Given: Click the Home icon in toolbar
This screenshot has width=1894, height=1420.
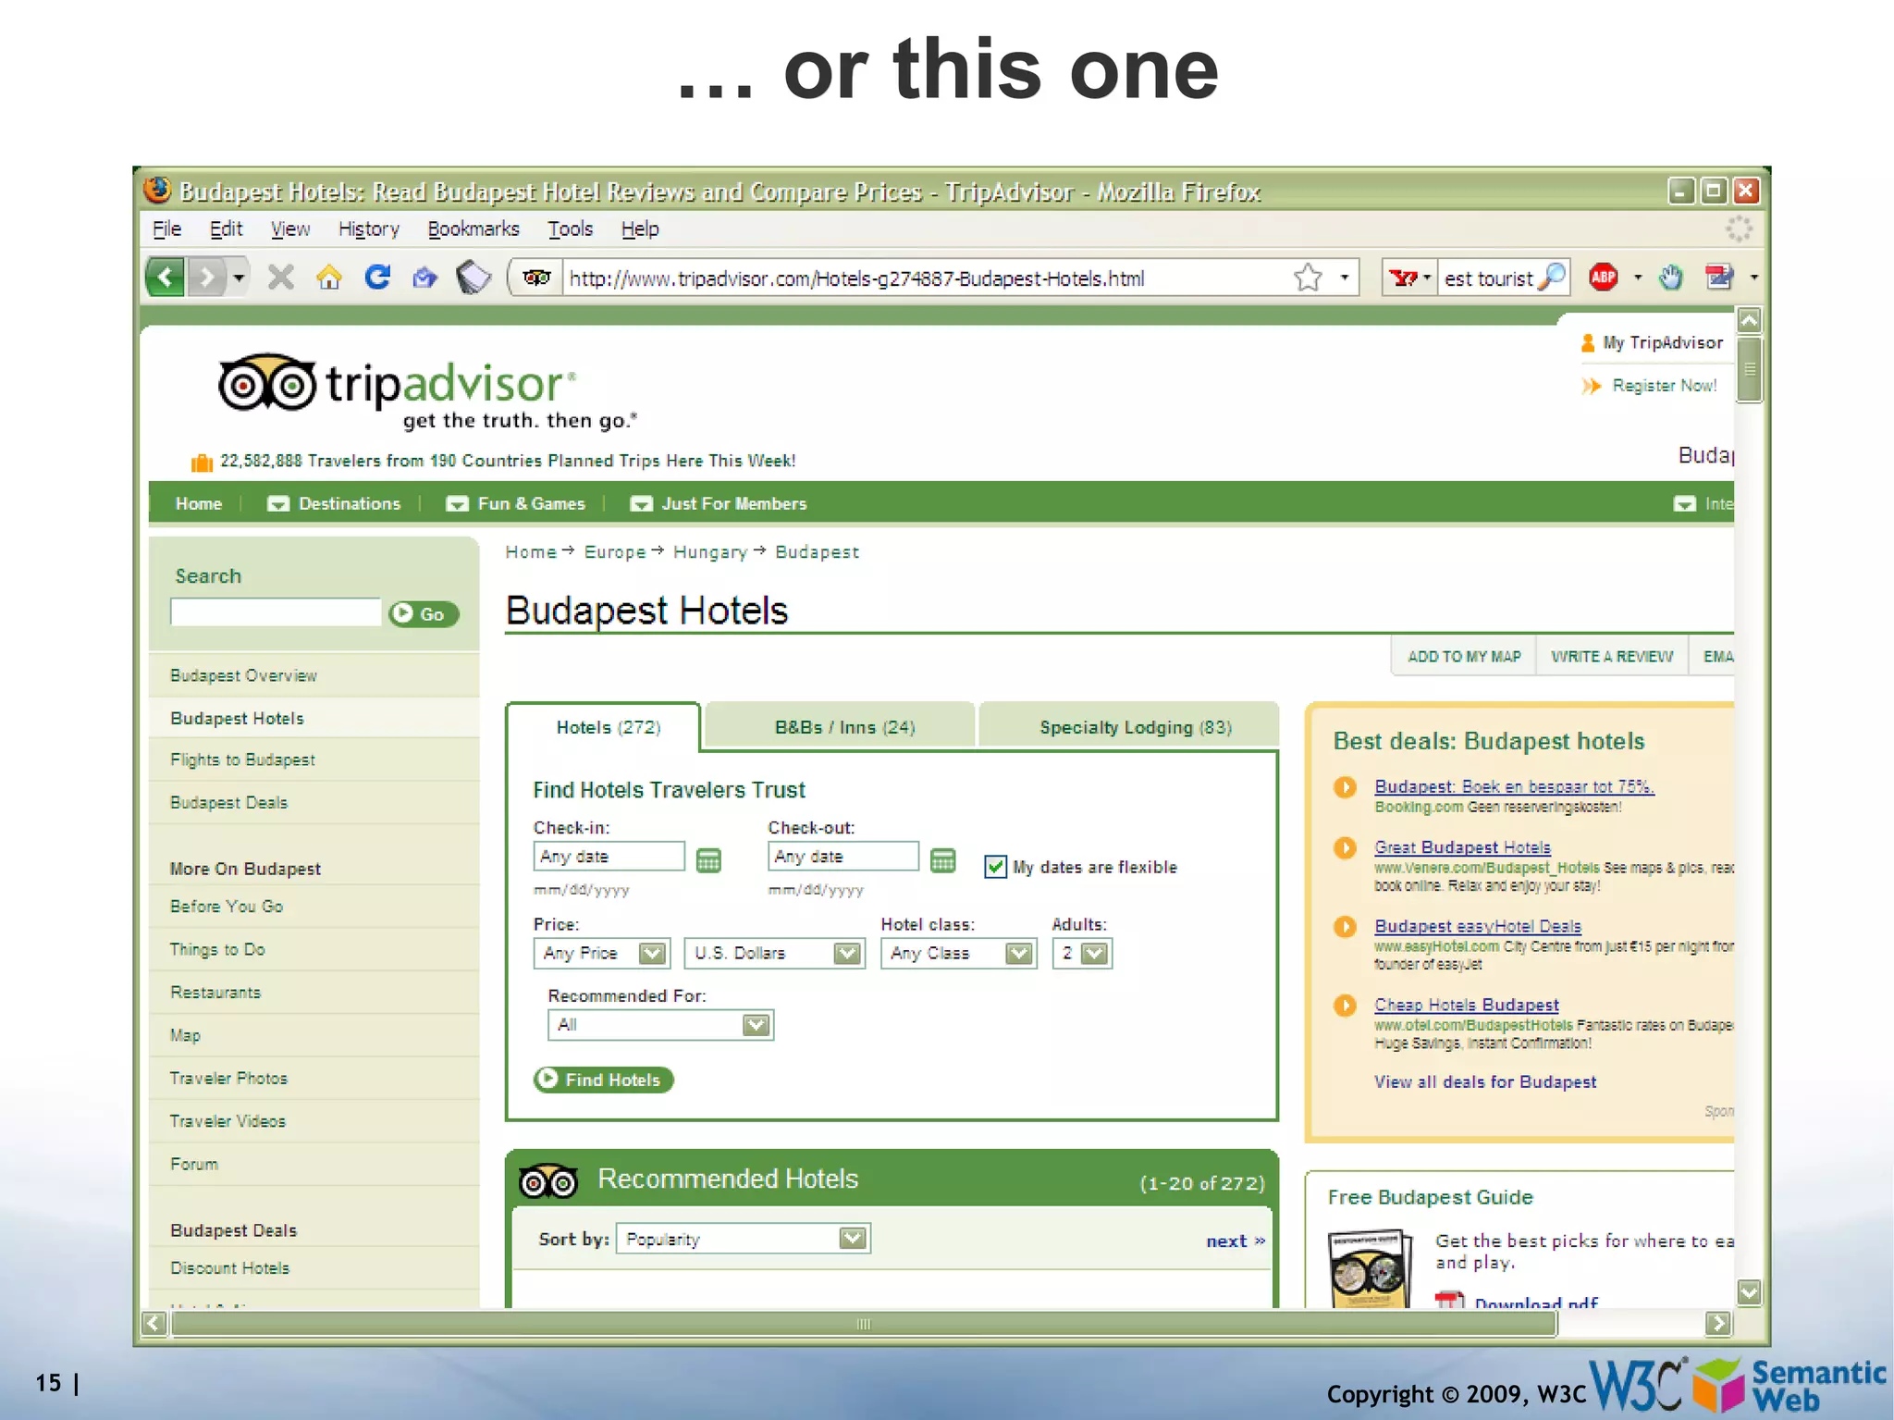Looking at the screenshot, I should point(328,277).
